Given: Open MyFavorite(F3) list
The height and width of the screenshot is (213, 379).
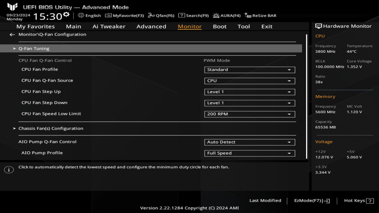Looking at the screenshot, I should pyautogui.click(x=125, y=15).
